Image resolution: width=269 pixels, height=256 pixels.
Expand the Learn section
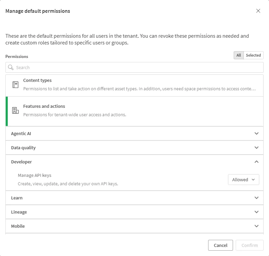[134, 198]
